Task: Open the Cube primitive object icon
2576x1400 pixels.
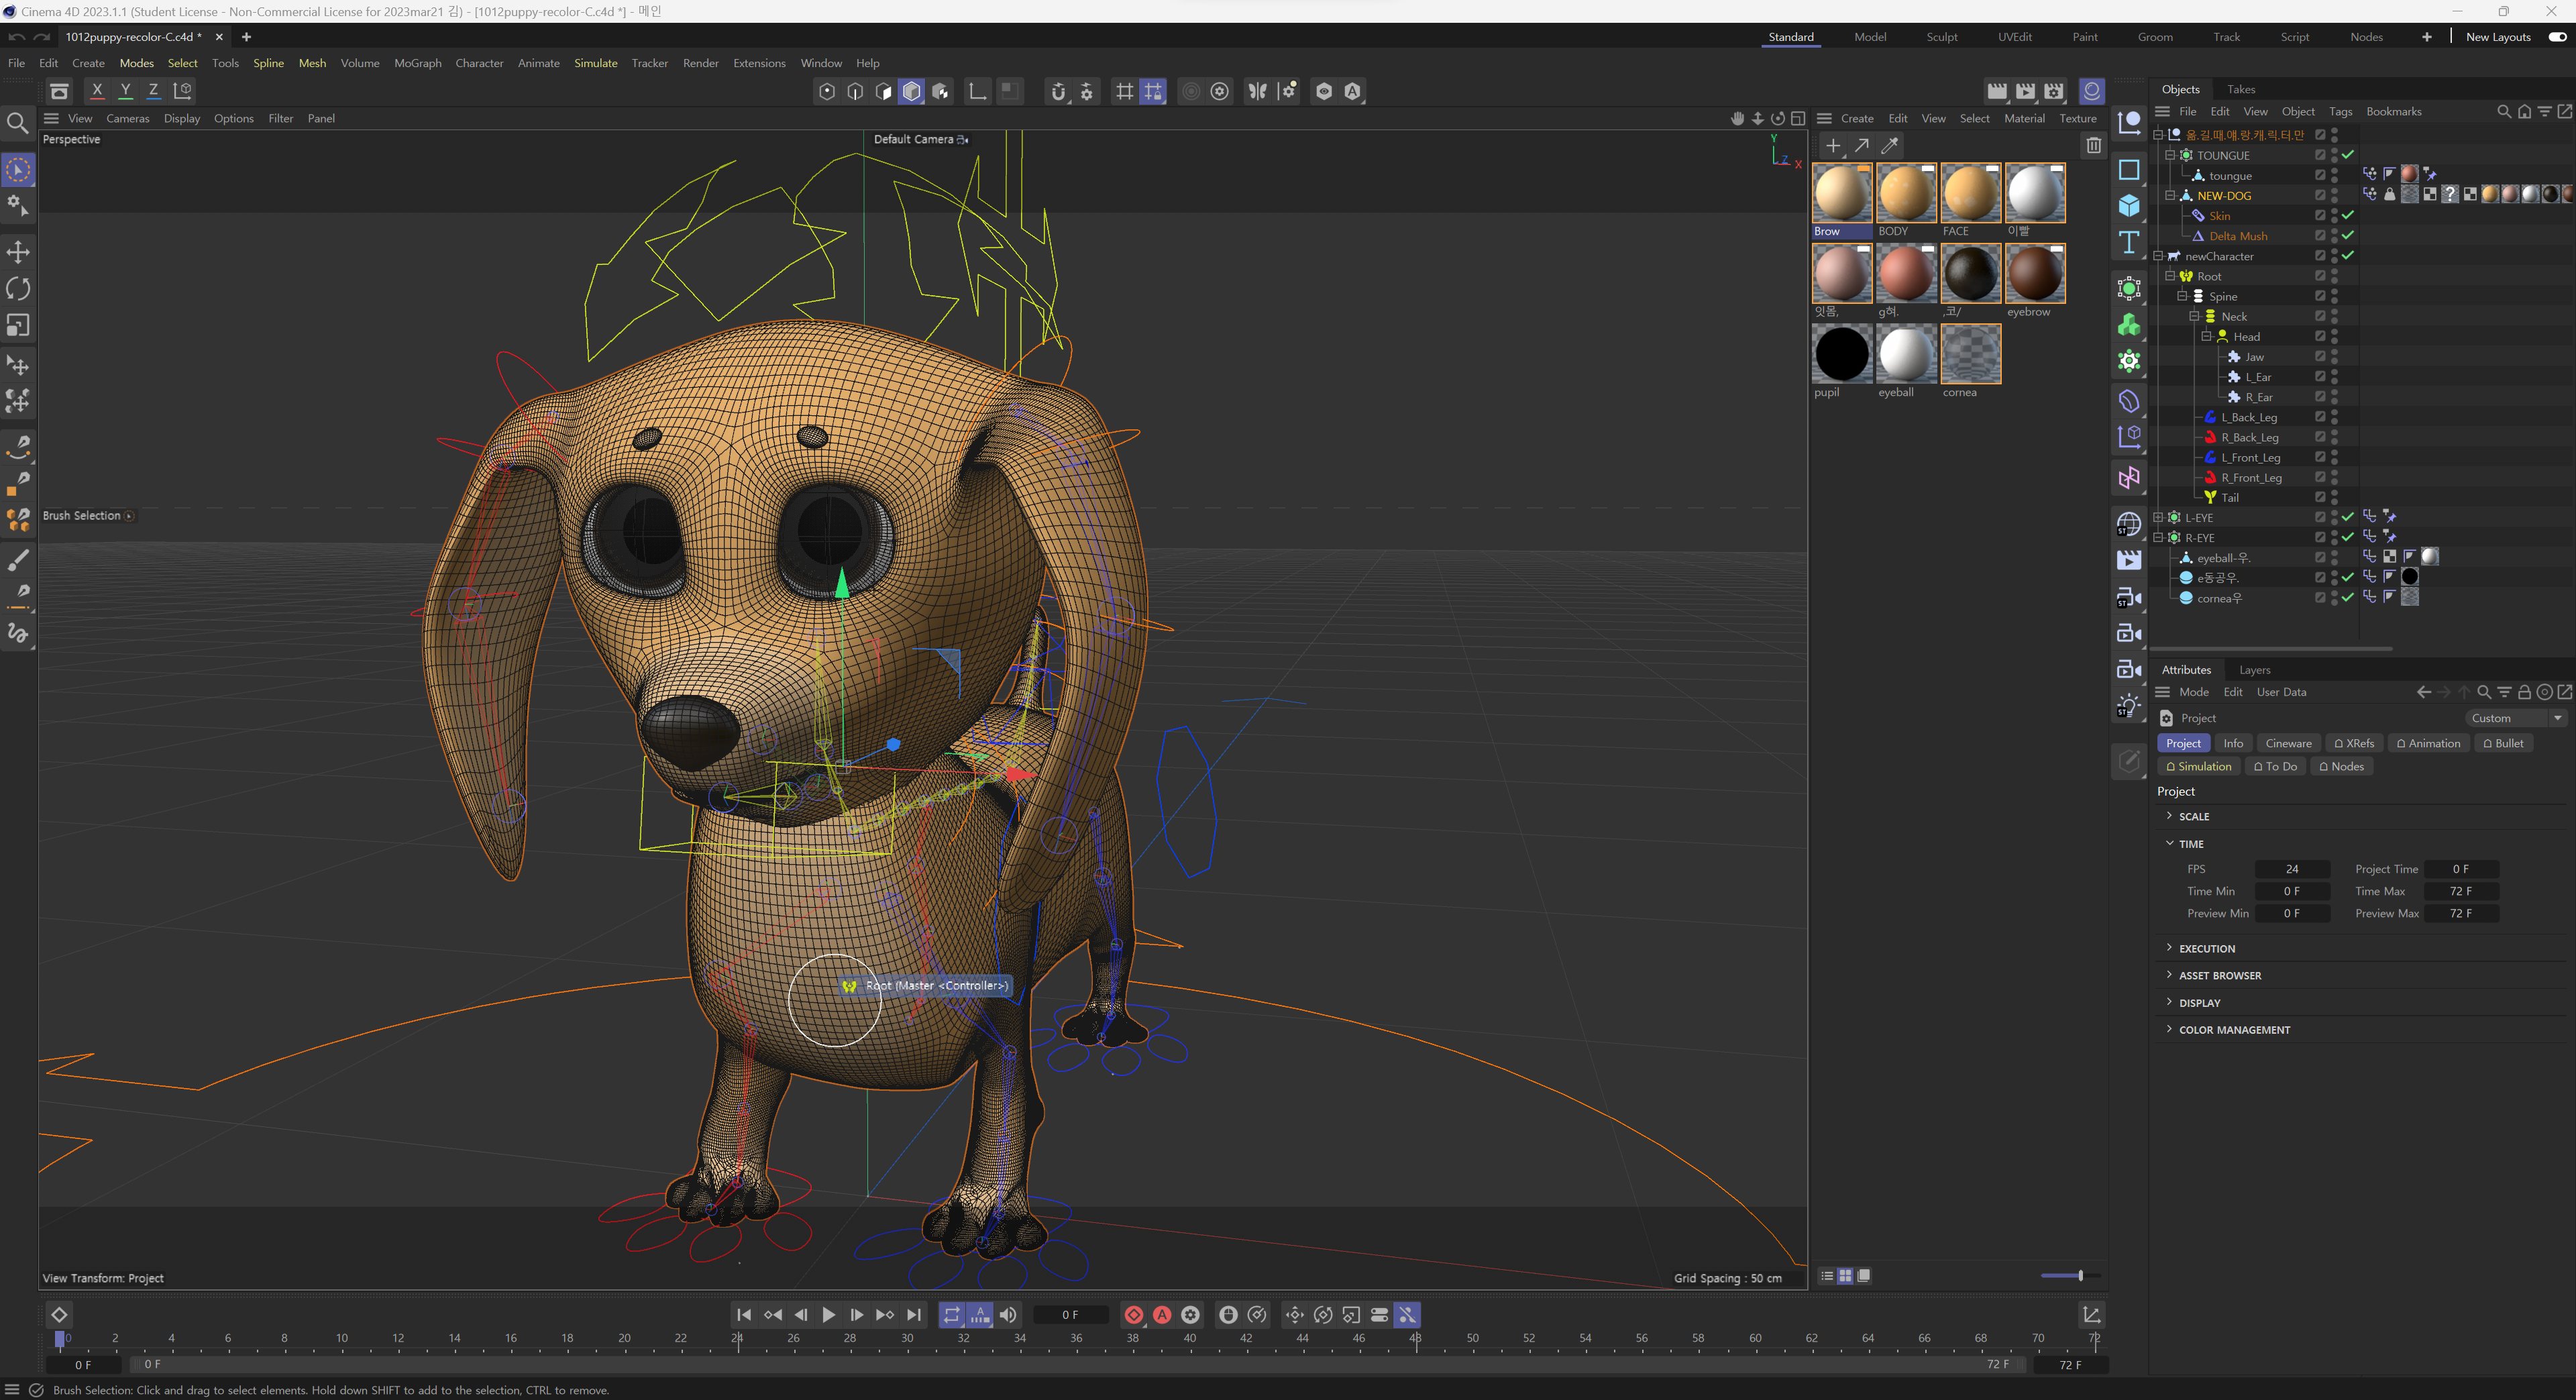Action: click(2129, 205)
